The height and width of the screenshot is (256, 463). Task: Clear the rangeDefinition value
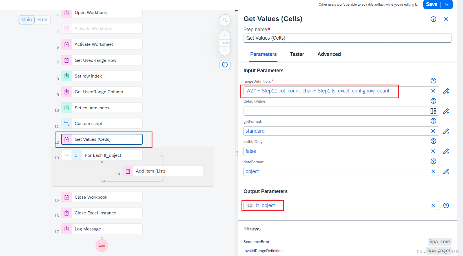pos(433,91)
